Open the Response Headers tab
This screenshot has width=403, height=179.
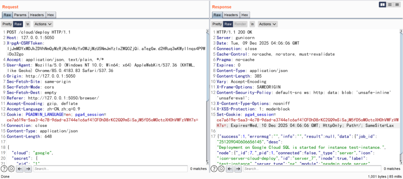[231, 15]
